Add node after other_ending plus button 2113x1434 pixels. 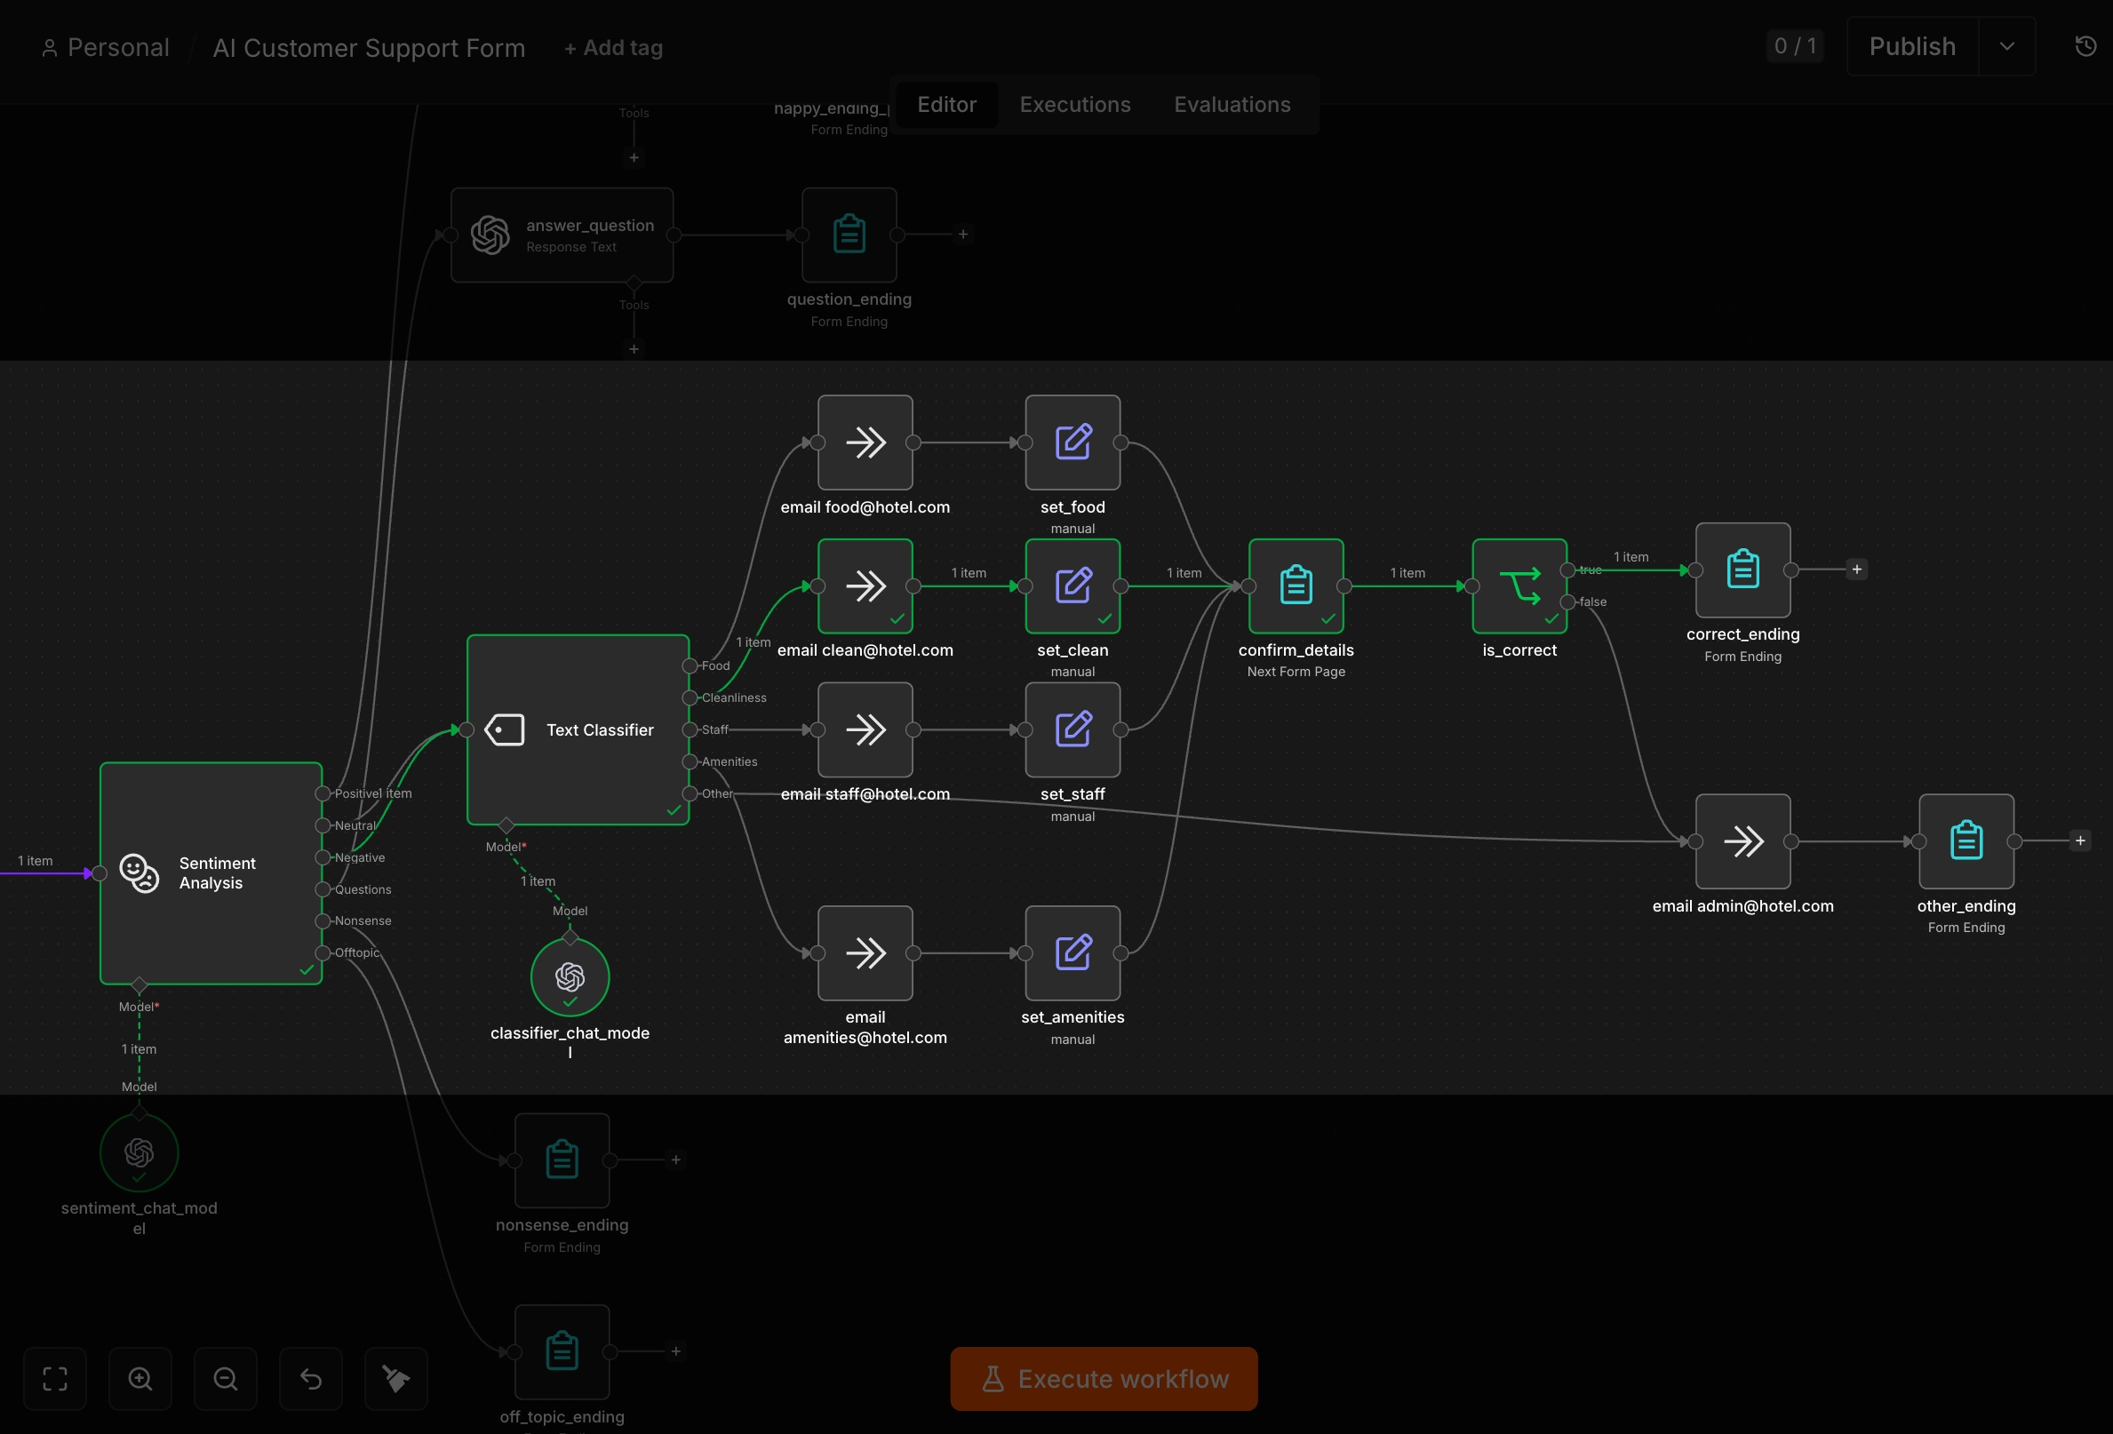2080,841
